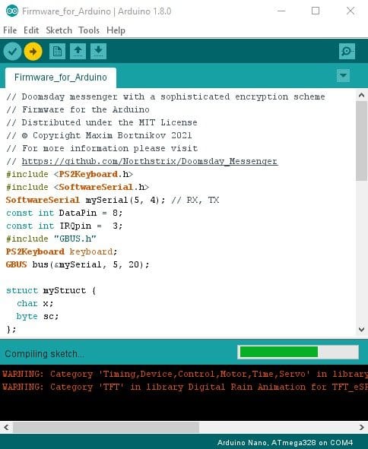The width and height of the screenshot is (368, 449).
Task: Click the 'For more information please visit' comment
Action: 102,148
